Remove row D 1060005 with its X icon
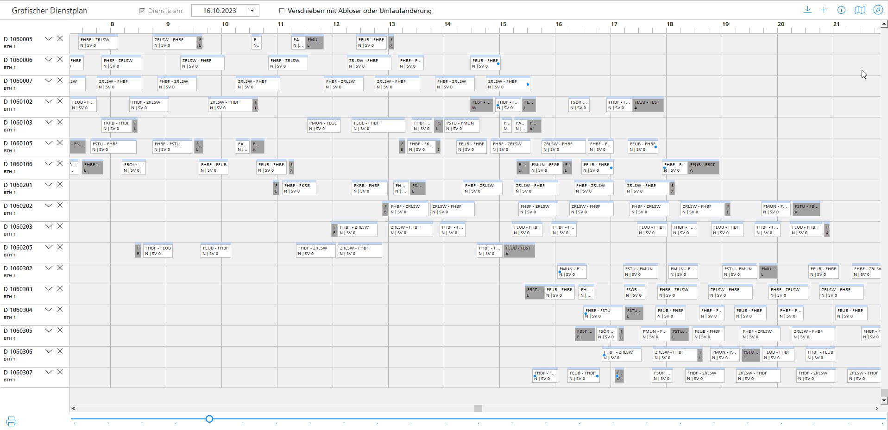Screen dimensions: 888x430 (60, 39)
